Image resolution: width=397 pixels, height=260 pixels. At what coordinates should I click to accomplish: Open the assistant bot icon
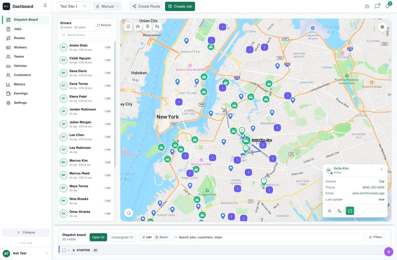coord(367,6)
